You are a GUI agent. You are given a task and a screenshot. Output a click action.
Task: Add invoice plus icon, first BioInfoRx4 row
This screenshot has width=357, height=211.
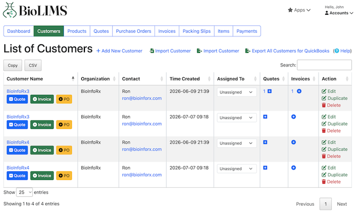coord(294,142)
